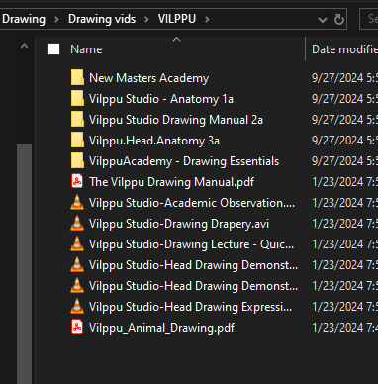Viewport: 378px width, 384px height.
Task: Select Vilppu Studio-Drawing Lecture - Quic... name
Action: tap(191, 244)
